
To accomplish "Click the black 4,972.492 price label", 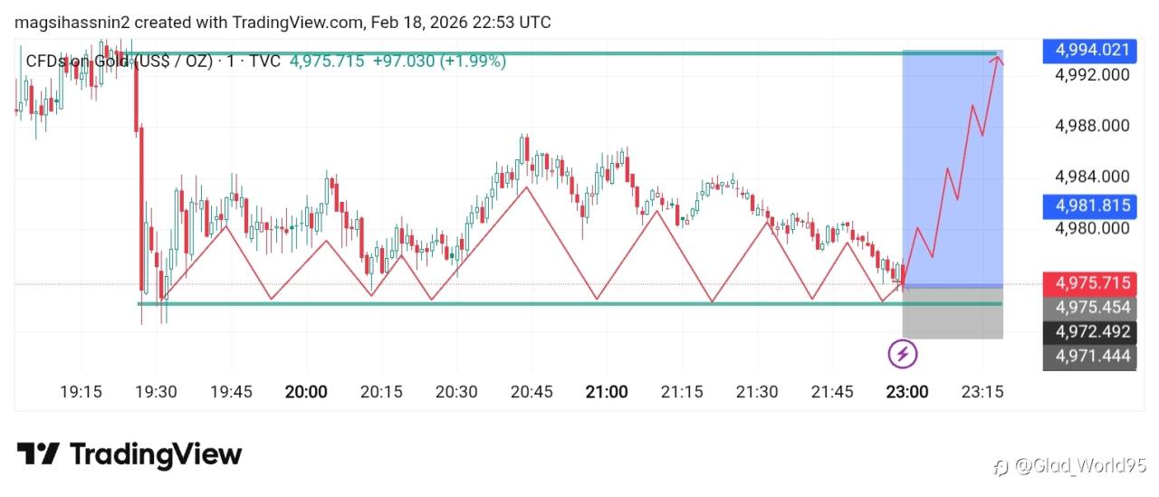I will tap(1087, 332).
